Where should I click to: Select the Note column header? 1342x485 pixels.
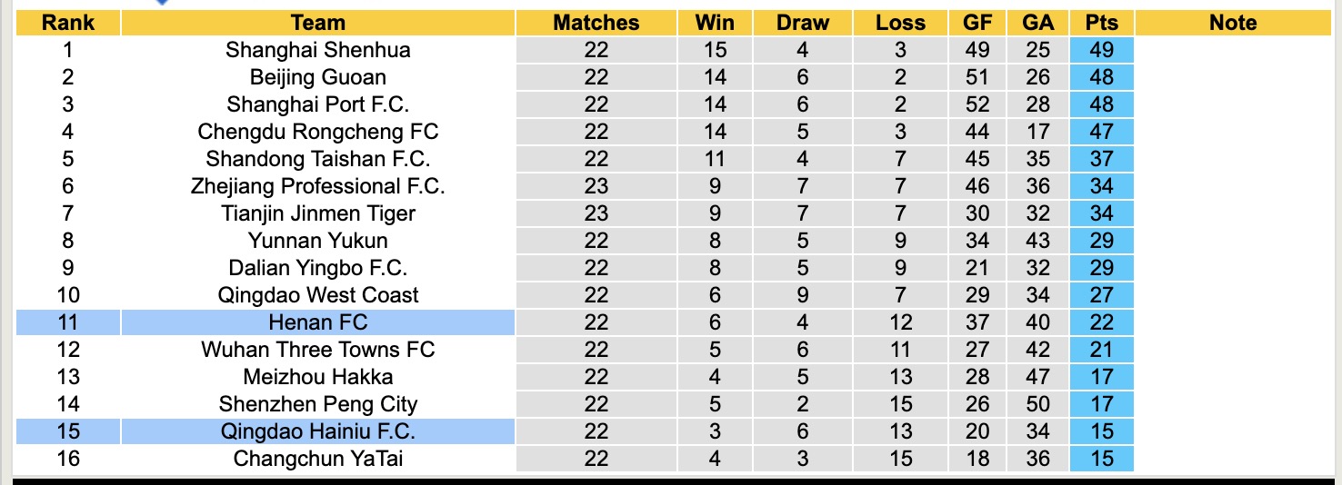(1233, 23)
